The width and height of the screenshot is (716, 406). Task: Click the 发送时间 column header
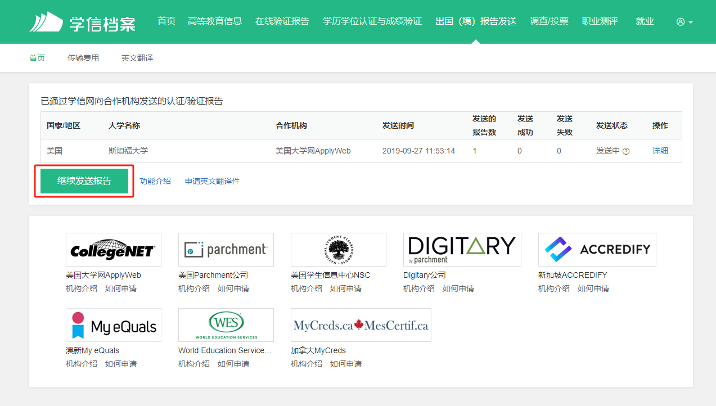[398, 125]
